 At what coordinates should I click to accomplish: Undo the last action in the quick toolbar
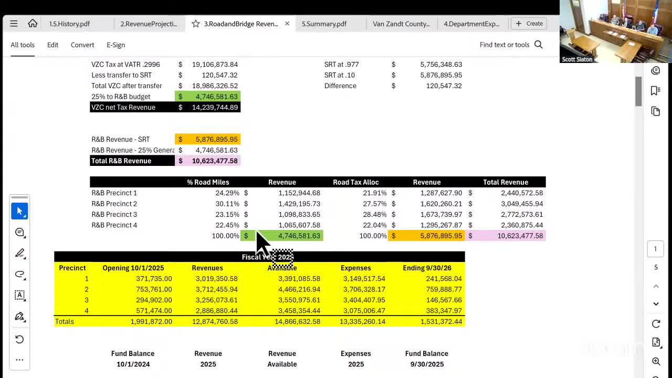click(19, 339)
